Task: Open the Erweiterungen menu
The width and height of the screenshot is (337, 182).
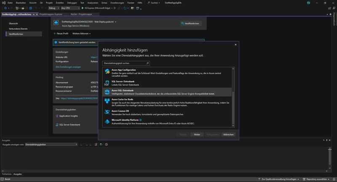Action: pos(118,3)
